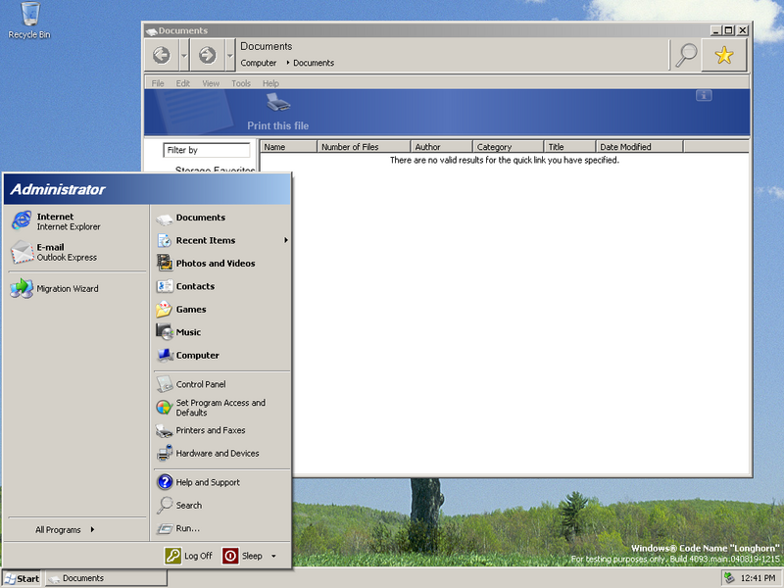Open the Recycle Bin on desktop
This screenshot has width=784, height=588.
point(29,20)
